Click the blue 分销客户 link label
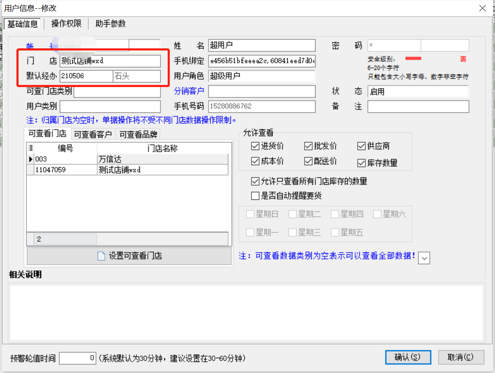 pos(189,91)
